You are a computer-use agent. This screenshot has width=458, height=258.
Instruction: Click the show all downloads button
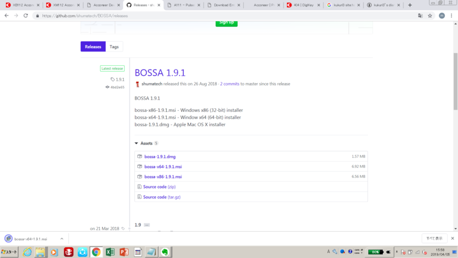click(434, 239)
